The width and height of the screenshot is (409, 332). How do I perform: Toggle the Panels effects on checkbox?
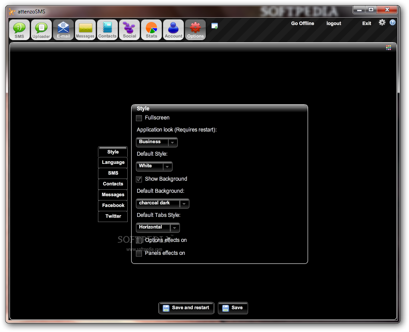(139, 253)
